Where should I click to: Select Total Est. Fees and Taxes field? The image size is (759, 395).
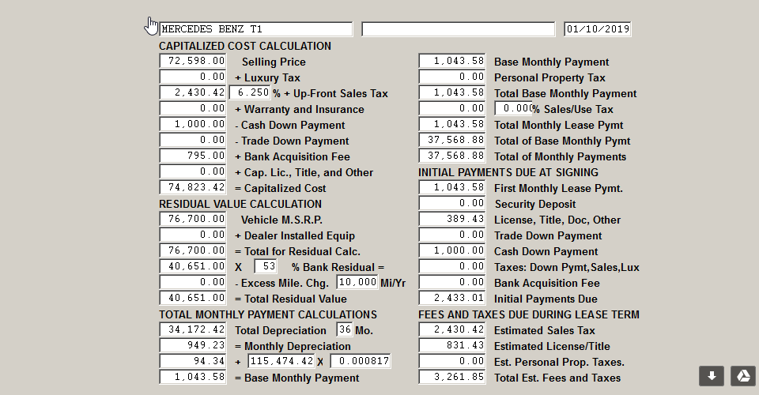(x=452, y=377)
